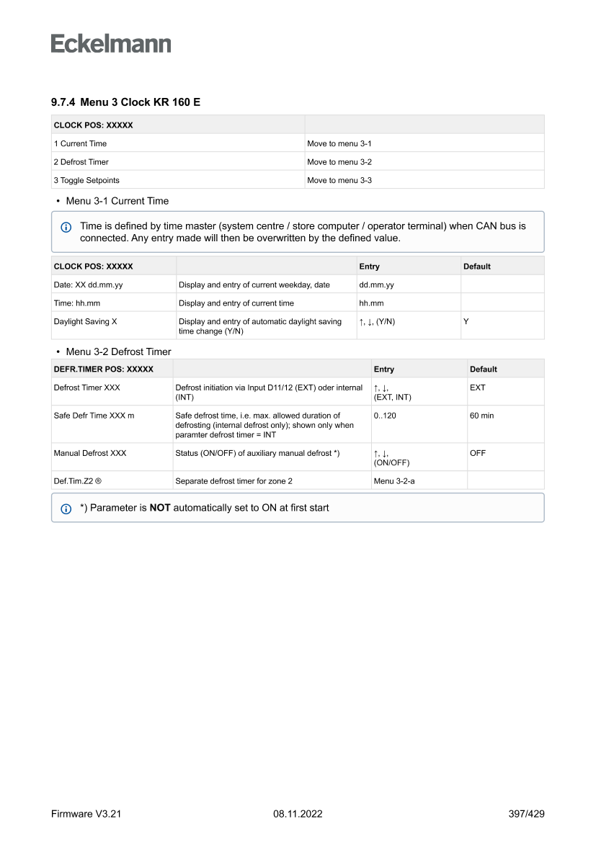Click the "Move to menu 3-3" text
Viewport: 596px width, 842px height.
pos(339,180)
